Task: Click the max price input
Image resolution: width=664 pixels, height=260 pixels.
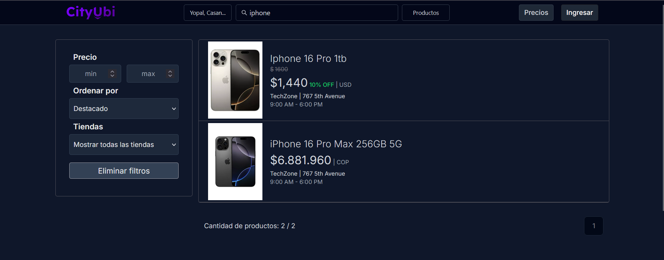Action: point(148,74)
